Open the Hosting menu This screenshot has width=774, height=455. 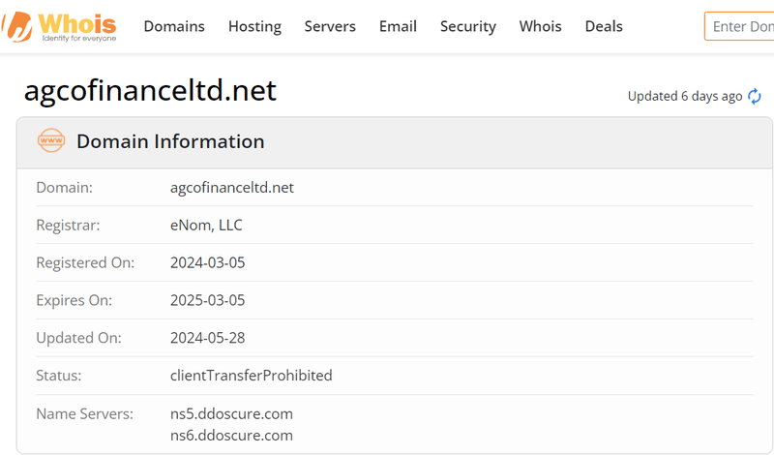(254, 26)
